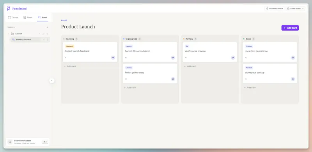The width and height of the screenshot is (312, 152).
Task: Open Product Launch in the sidebar tree
Action: 30,39
